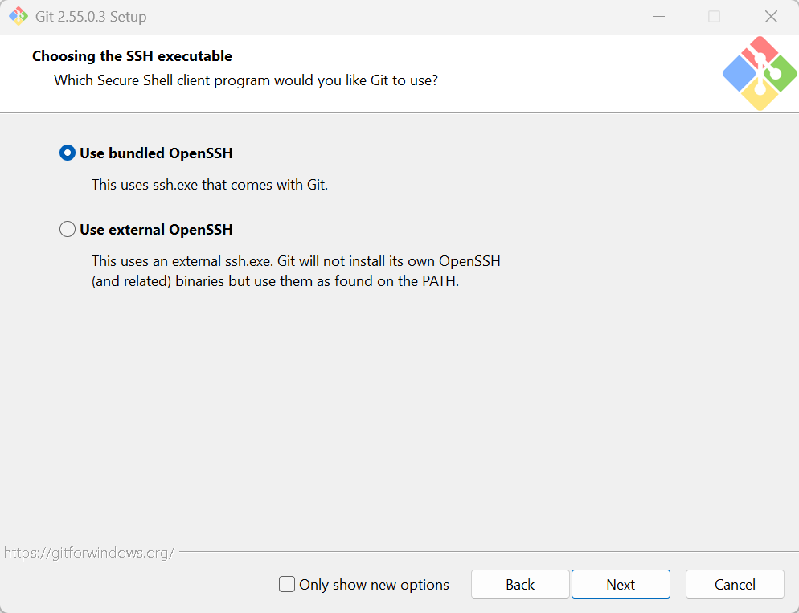Viewport: 799px width, 613px height.
Task: Click the "Choosing the SSH executable" heading
Action: [x=132, y=56]
